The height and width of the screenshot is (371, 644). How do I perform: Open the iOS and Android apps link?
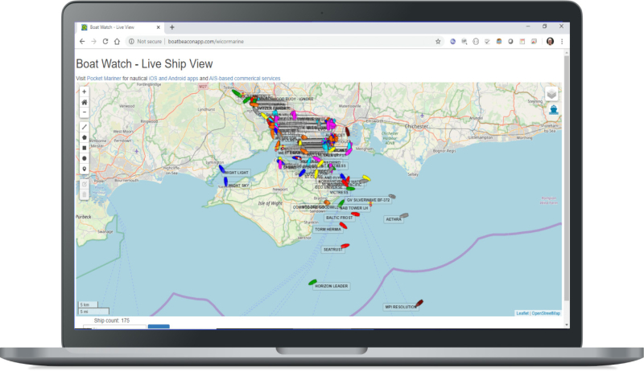(173, 78)
